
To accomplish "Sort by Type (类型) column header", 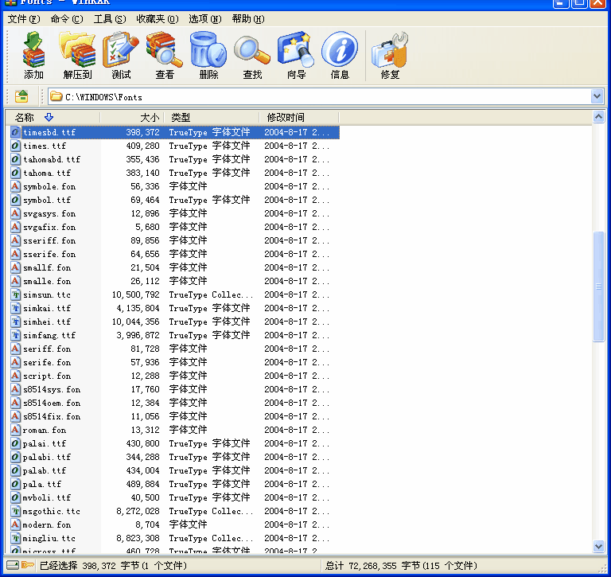I will [212, 117].
